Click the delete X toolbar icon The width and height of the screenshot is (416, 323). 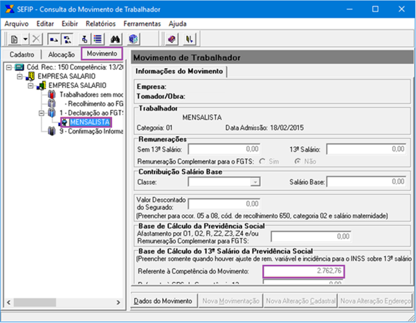36,39
